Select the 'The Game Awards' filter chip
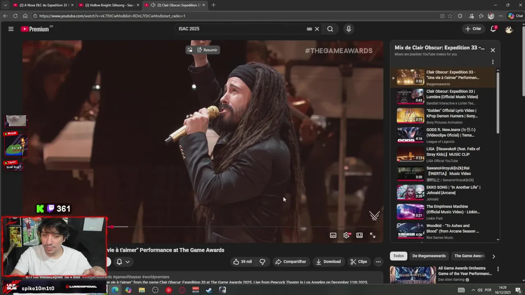This screenshot has width=525, height=295. click(x=469, y=256)
